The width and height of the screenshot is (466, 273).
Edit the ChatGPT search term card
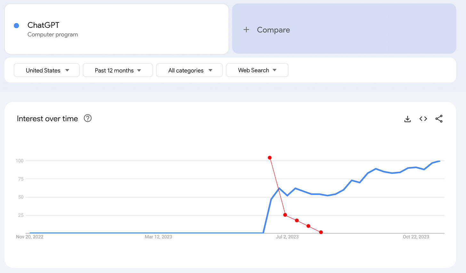point(116,29)
